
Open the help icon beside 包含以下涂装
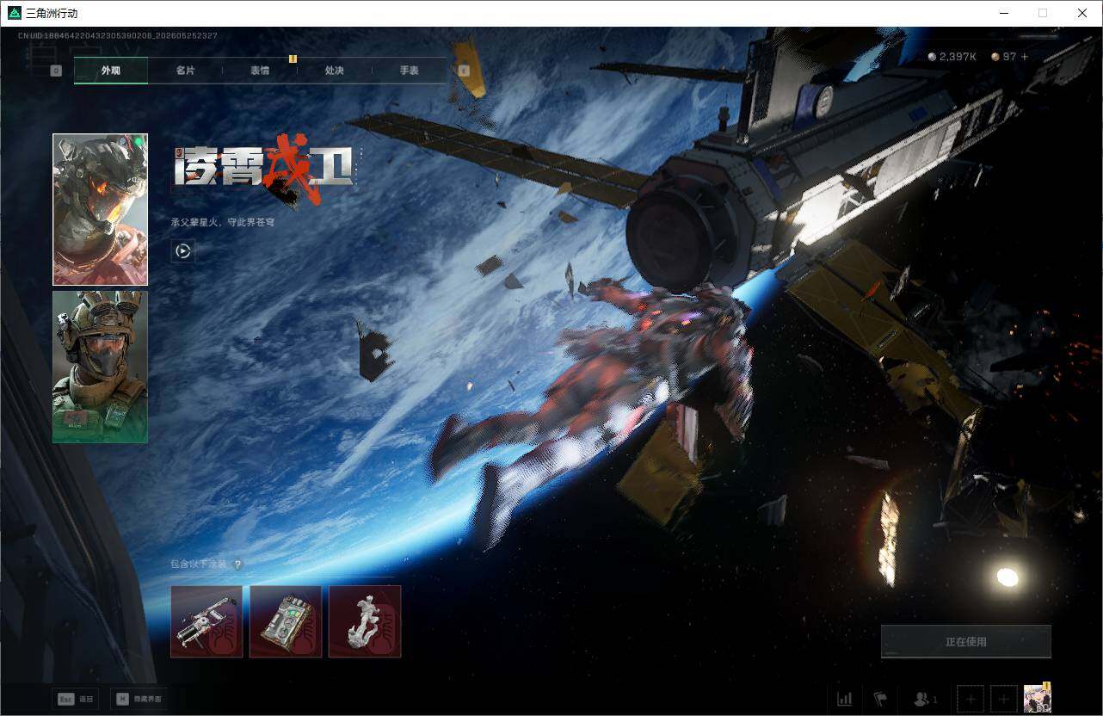point(237,565)
